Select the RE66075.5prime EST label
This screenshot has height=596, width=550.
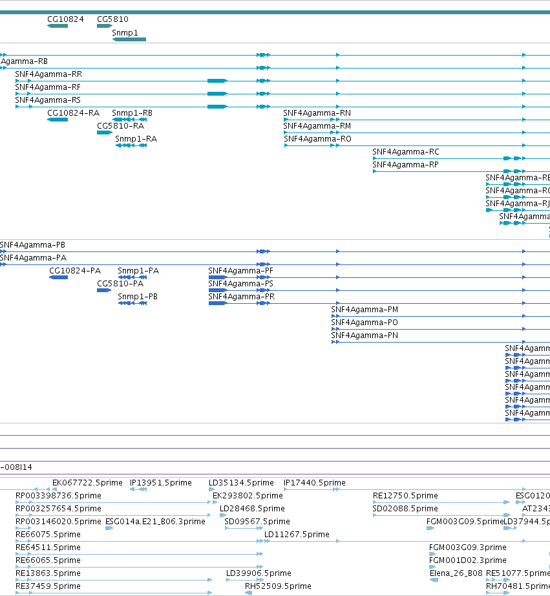[x=48, y=535]
